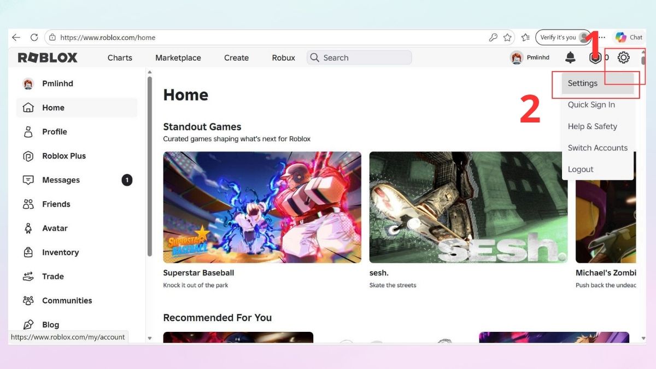Open the sesh. skateboarding game thumbnail

click(468, 207)
